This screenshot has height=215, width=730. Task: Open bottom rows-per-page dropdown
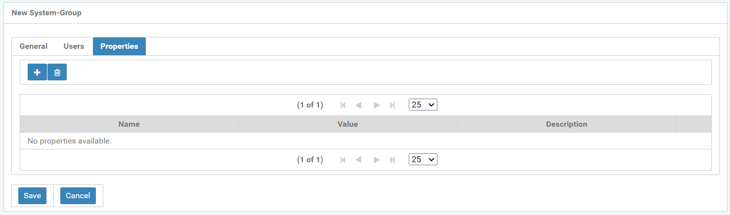(423, 159)
